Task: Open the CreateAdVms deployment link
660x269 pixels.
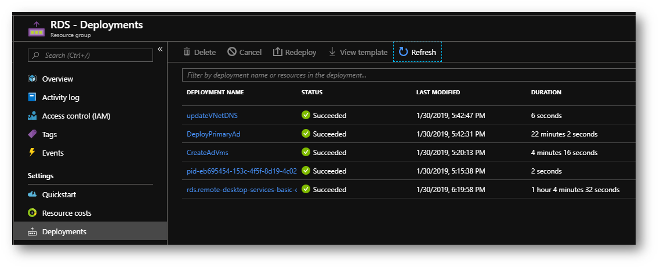Action: [208, 152]
